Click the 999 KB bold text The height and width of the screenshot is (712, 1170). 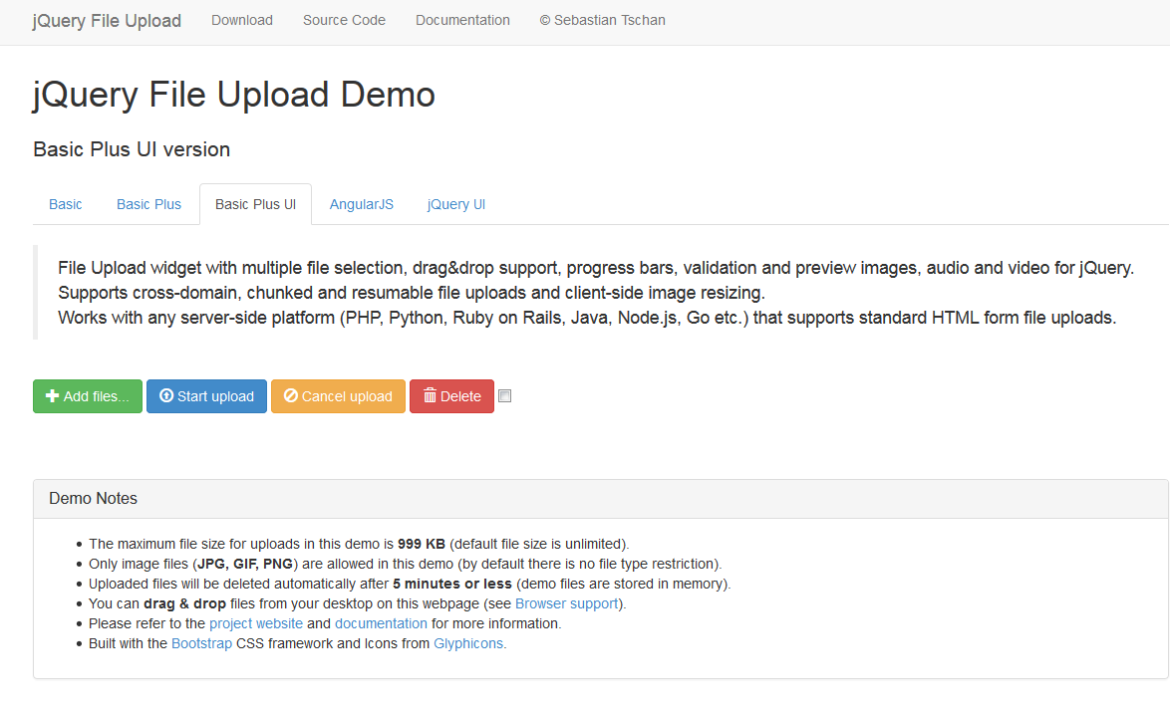click(421, 545)
